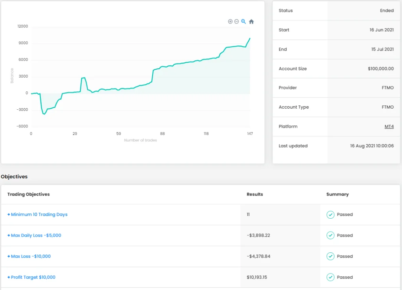
Task: Click the zoom out chart icon
Action: tap(236, 22)
